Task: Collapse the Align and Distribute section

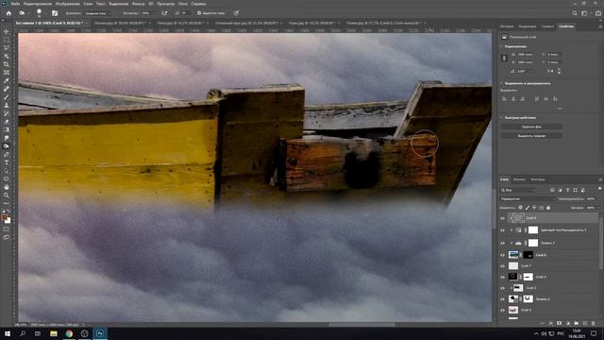Action: [502, 83]
